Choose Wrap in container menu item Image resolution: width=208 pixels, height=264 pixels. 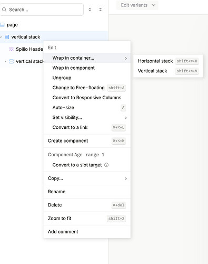tap(87, 58)
